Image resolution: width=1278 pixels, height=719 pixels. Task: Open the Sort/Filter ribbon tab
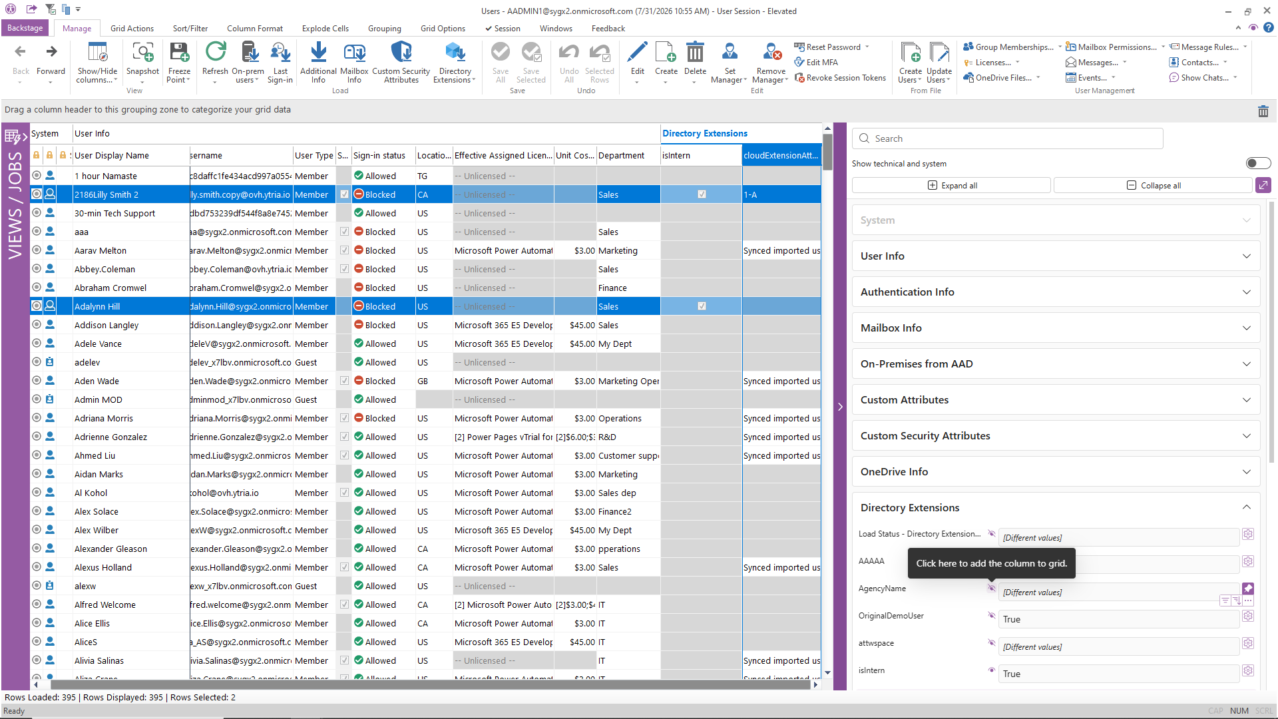(190, 29)
